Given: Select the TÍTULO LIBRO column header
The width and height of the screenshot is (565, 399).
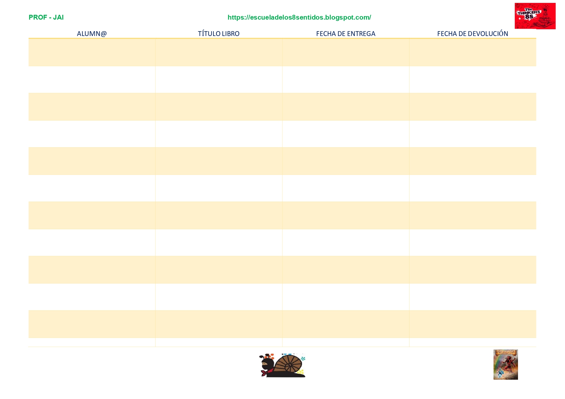Looking at the screenshot, I should click(219, 34).
